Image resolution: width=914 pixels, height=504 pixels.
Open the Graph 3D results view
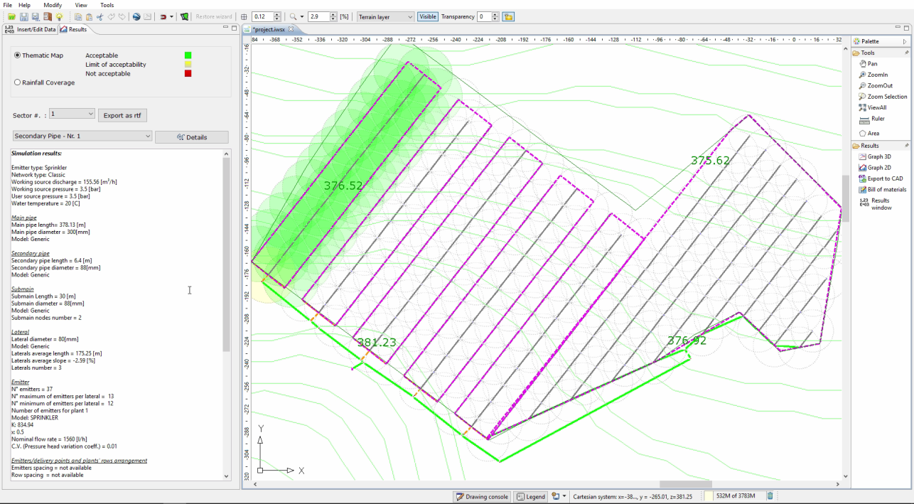tap(878, 156)
